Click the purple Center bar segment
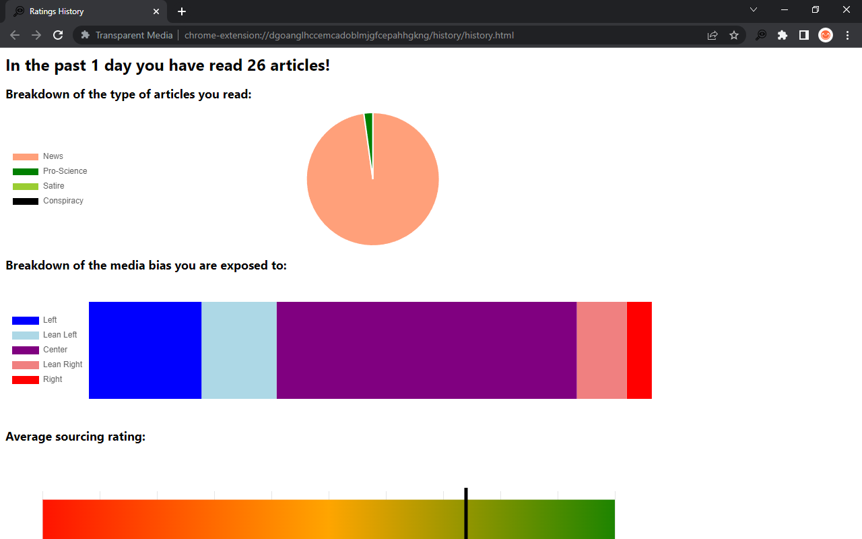The width and height of the screenshot is (862, 539). tap(426, 350)
